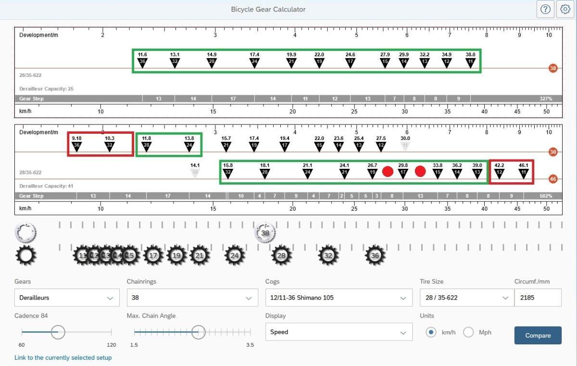Screen dimensions: 577x366
Task: Open the Display Speed dropdown
Action: pyautogui.click(x=339, y=332)
